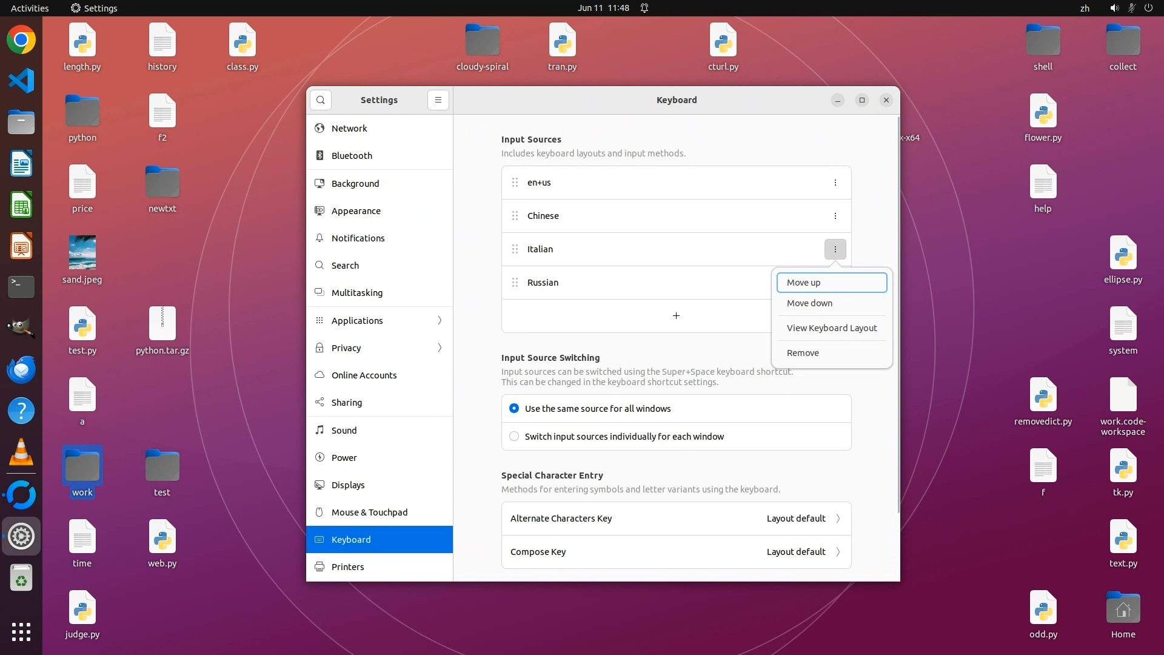Click plus icon to add input source
The width and height of the screenshot is (1164, 655).
coord(675,316)
